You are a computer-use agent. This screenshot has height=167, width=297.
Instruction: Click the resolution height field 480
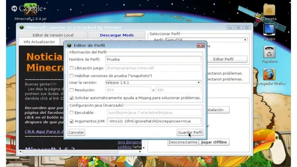tap(178, 90)
